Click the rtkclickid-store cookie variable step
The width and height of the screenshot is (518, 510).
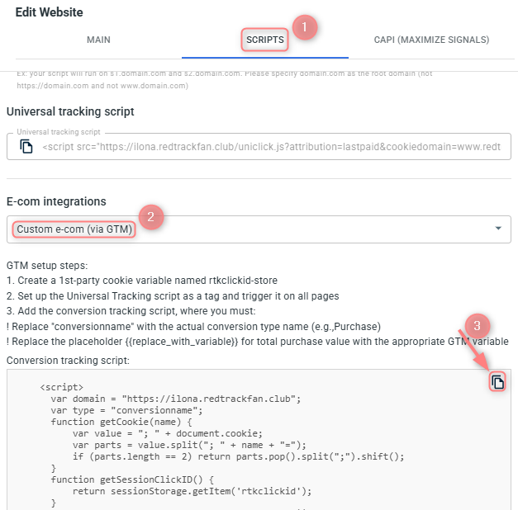click(142, 281)
